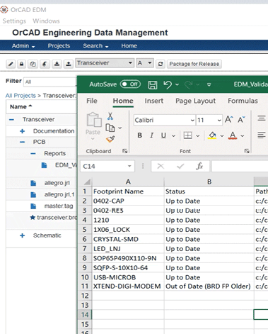The width and height of the screenshot is (268, 334).
Task: Click the Undo arrow in Excel title bar
Action: point(168,84)
